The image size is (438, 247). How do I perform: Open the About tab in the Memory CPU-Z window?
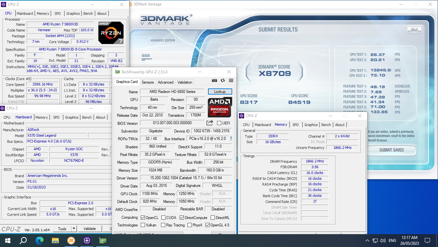(340, 125)
